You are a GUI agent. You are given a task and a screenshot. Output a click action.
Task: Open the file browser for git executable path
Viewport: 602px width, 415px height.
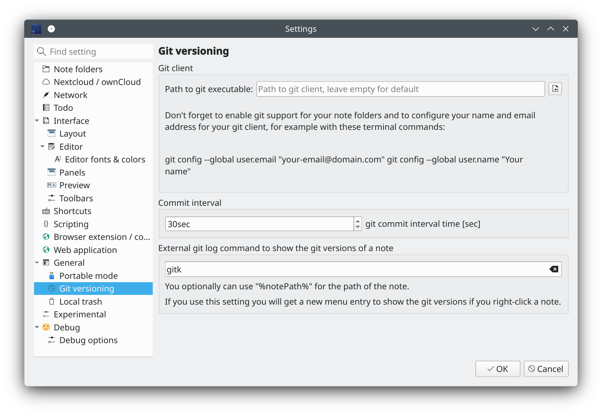tap(555, 89)
